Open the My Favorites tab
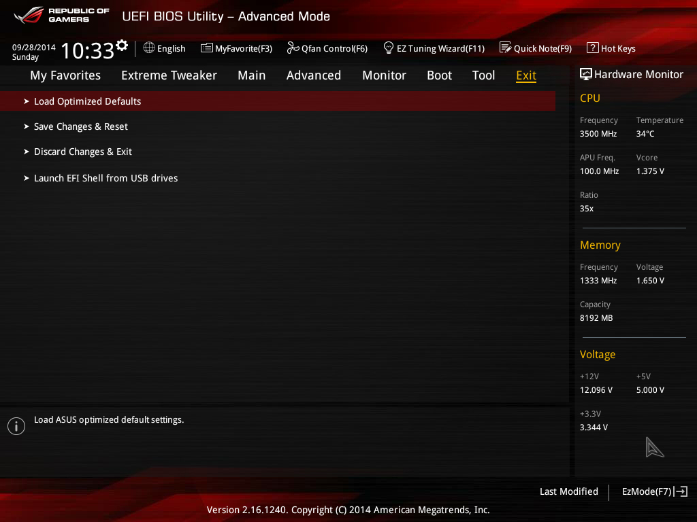This screenshot has width=697, height=522. pyautogui.click(x=65, y=75)
